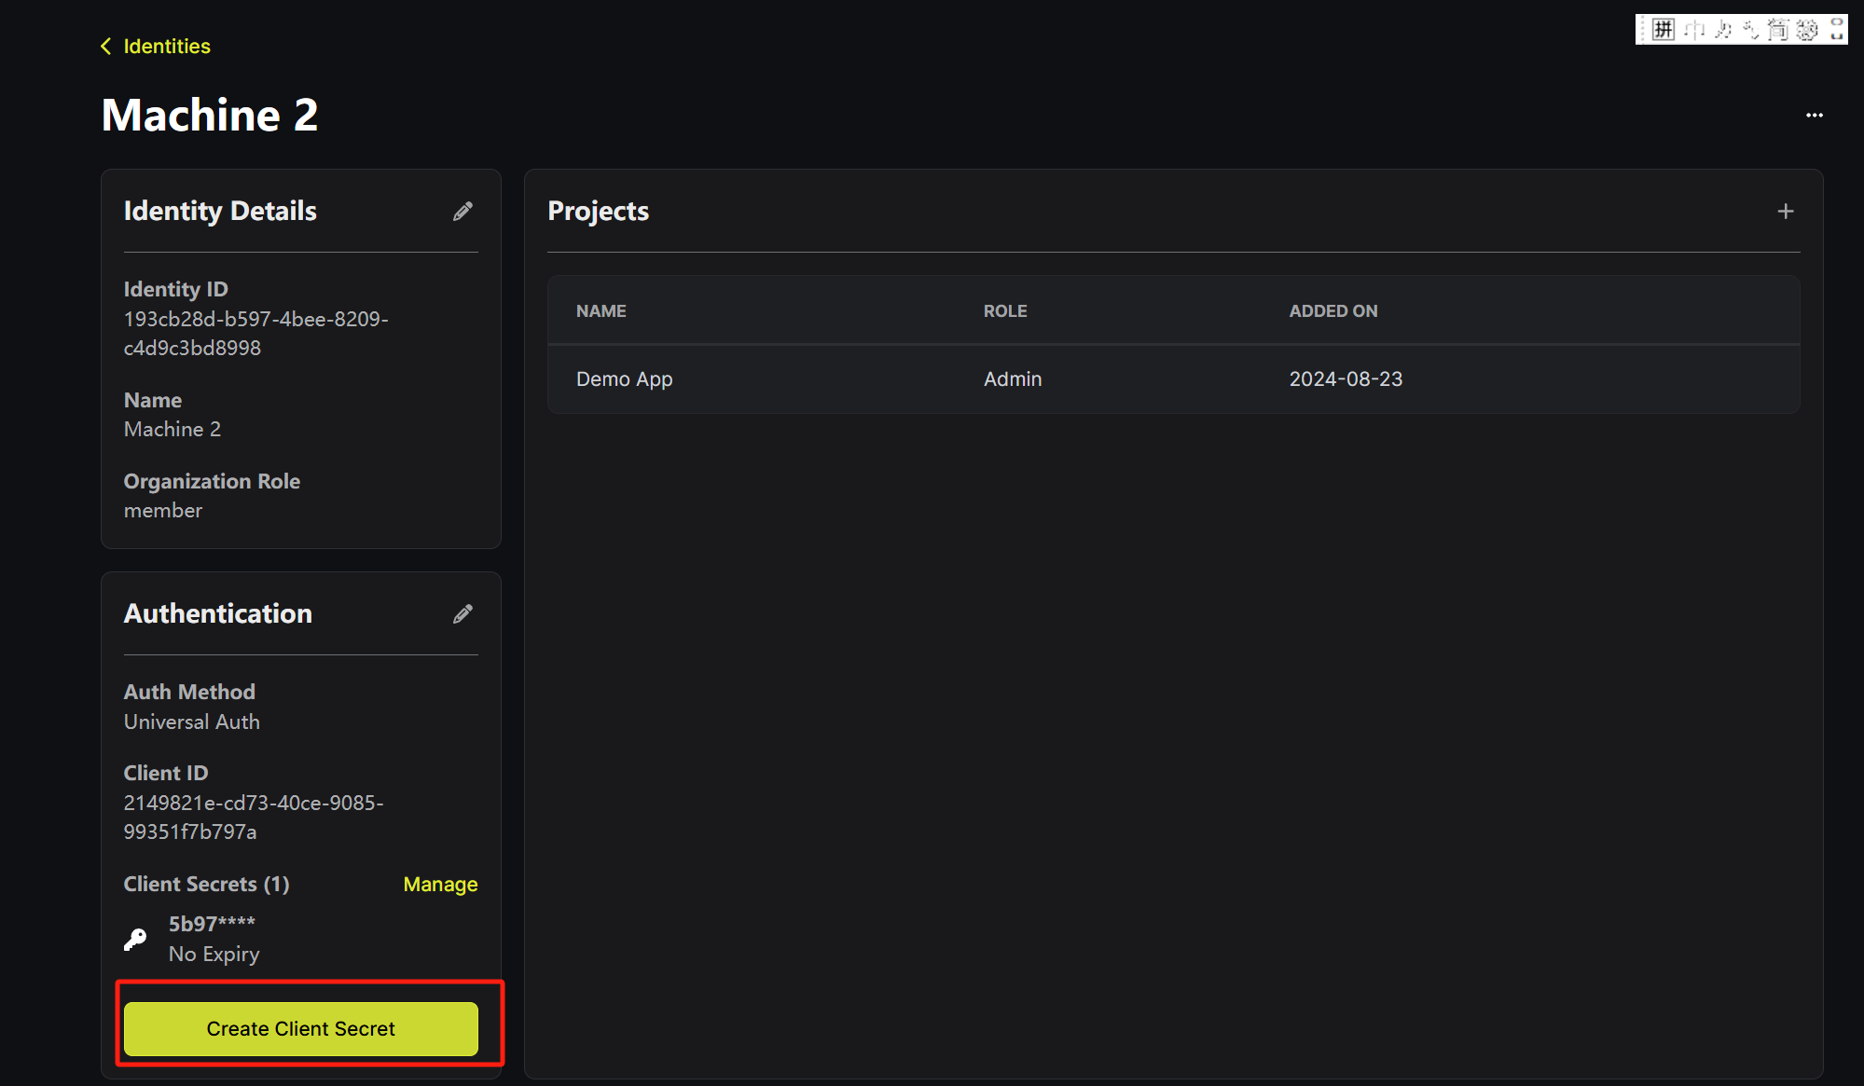Viewport: 1864px width, 1086px height.
Task: Click the edit pencil icon for Authentication
Action: 463,614
